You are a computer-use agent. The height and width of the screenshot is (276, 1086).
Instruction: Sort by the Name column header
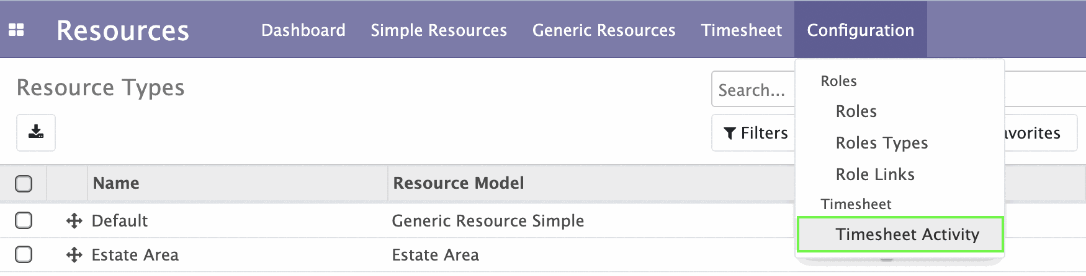pos(116,183)
